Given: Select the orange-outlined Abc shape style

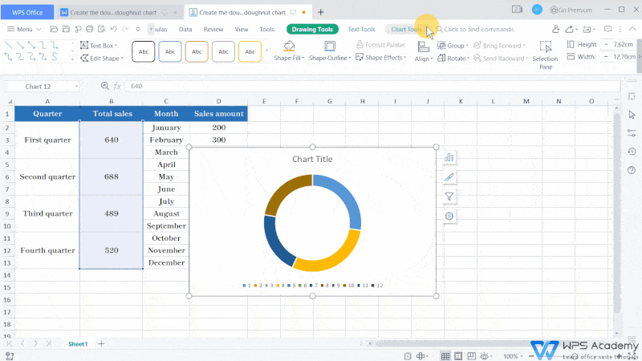Looking at the screenshot, I should 197,51.
